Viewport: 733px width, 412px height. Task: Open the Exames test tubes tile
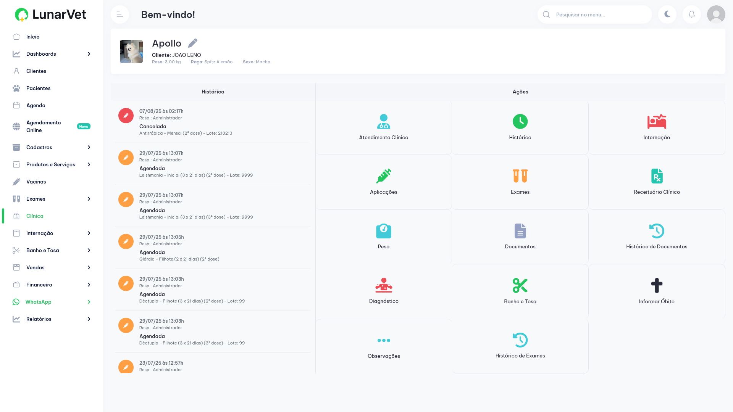click(520, 182)
